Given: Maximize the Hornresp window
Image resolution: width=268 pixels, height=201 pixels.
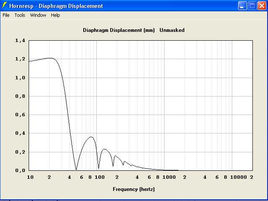Looking at the screenshot, I should click(x=252, y=6).
